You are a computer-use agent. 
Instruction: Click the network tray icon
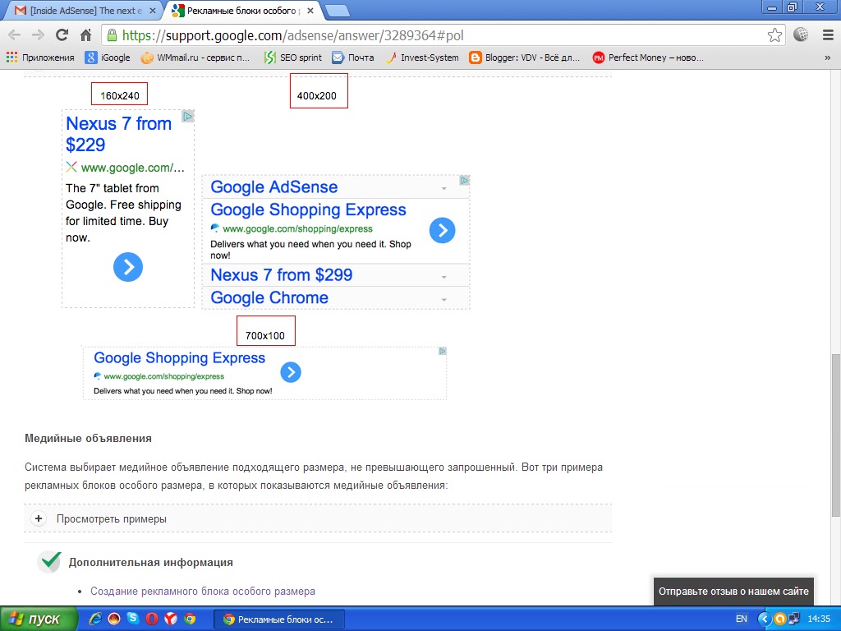[794, 619]
